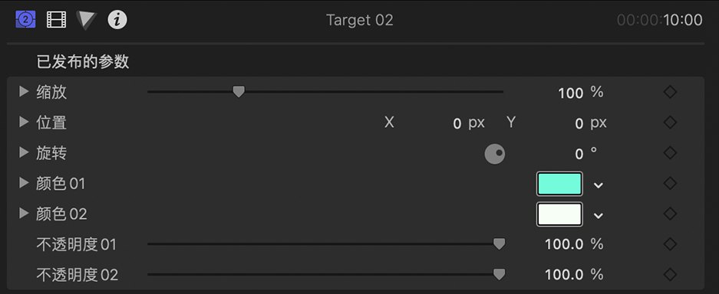This screenshot has height=294, width=719.
Task: Open the 颜色 01 color dropdown chevron
Action: (x=598, y=185)
